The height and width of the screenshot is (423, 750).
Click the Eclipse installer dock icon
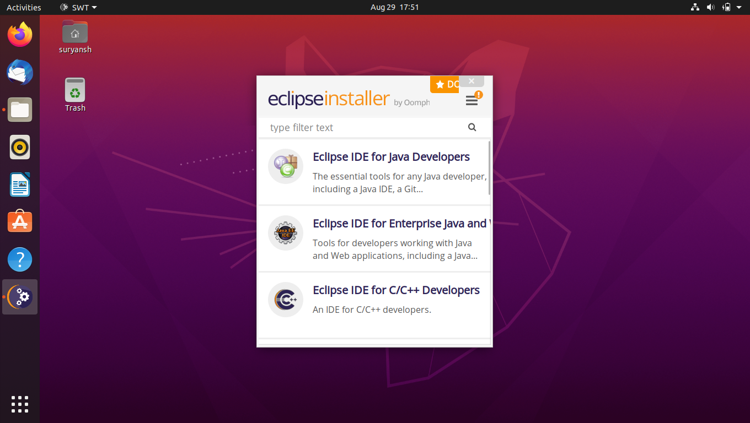[x=20, y=297]
